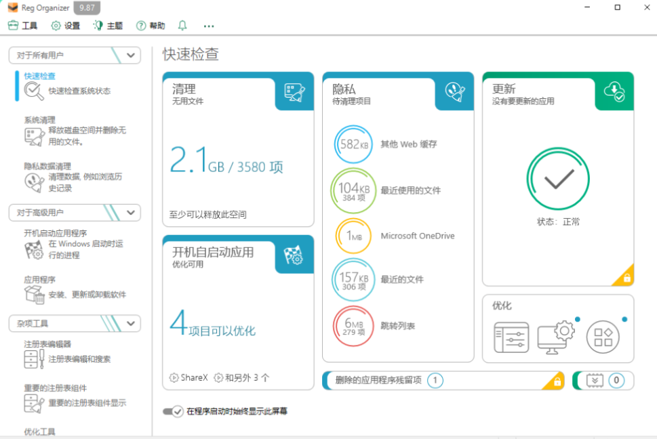Open the 帮助 menu
This screenshot has height=439, width=657.
point(151,26)
